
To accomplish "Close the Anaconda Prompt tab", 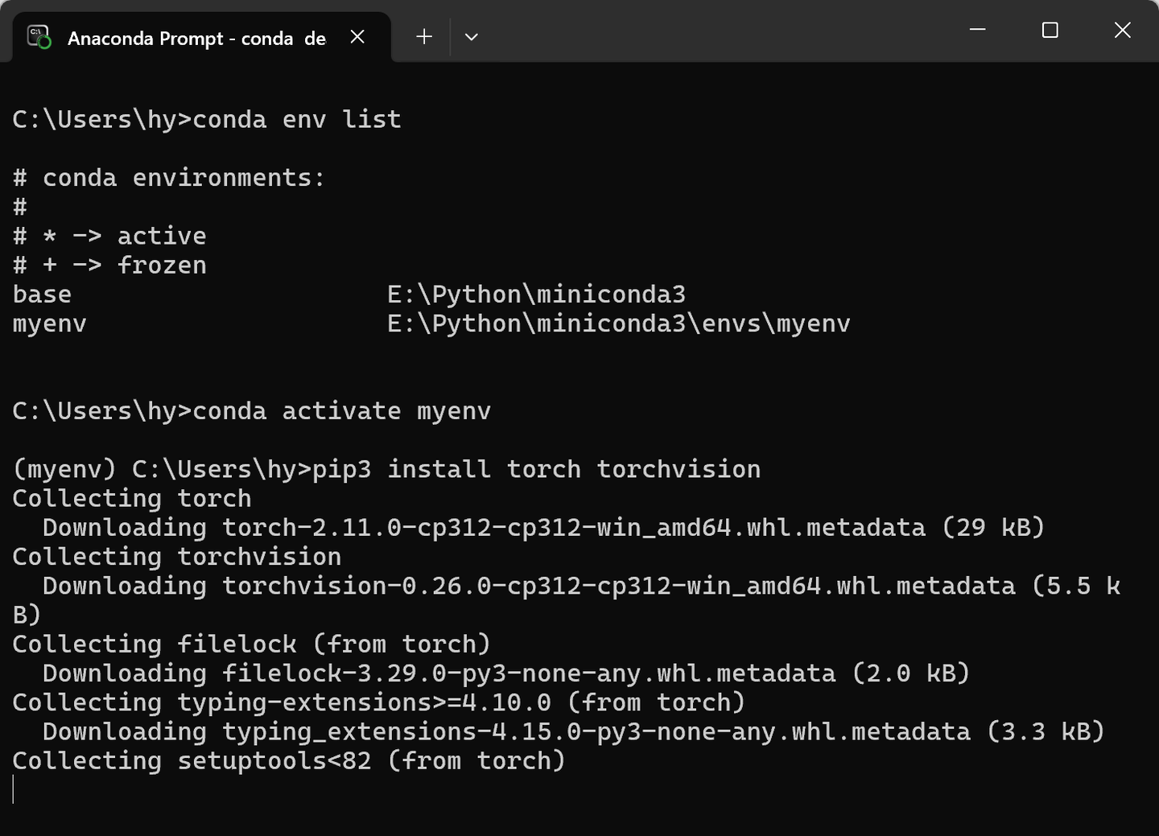I will pos(357,37).
